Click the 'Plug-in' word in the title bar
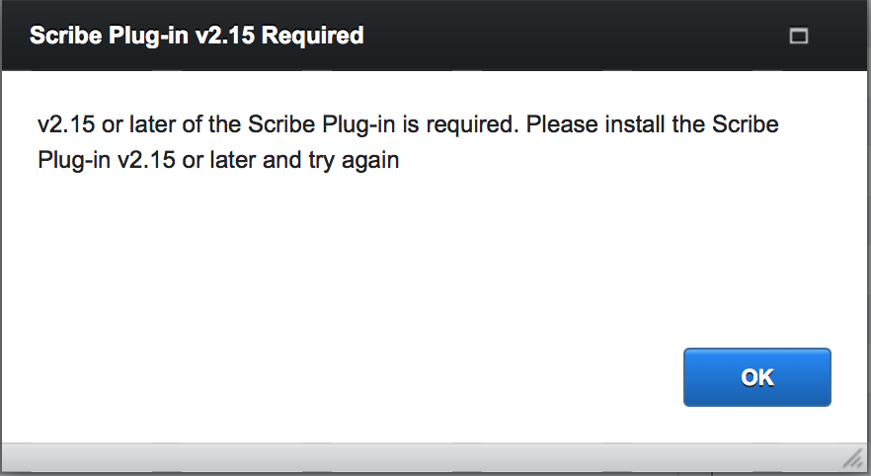The height and width of the screenshot is (476, 871). tap(148, 37)
